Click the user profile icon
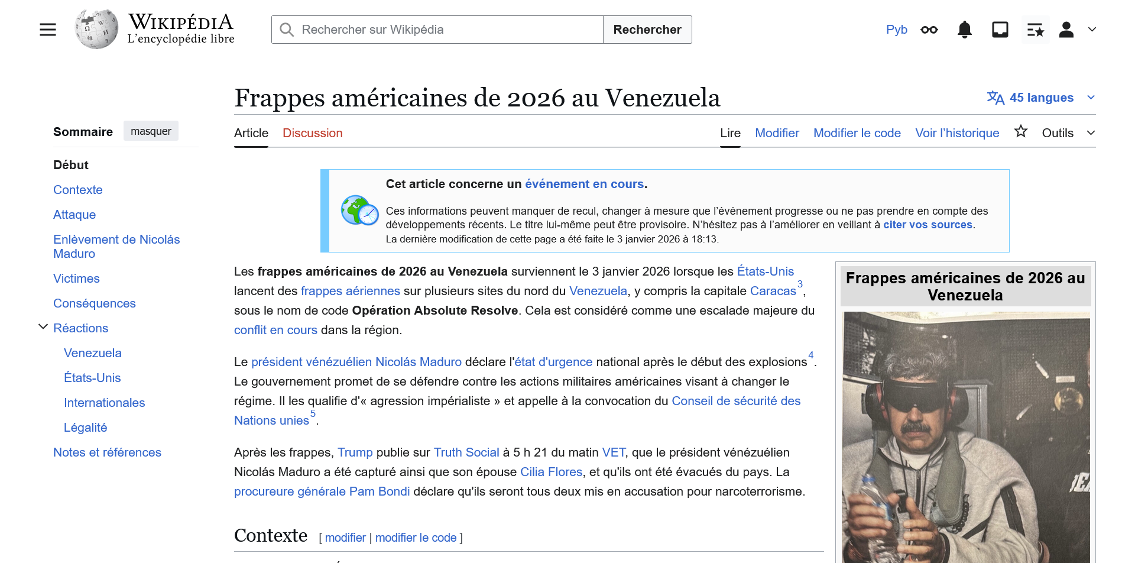This screenshot has height=563, width=1135. pos(1066,30)
